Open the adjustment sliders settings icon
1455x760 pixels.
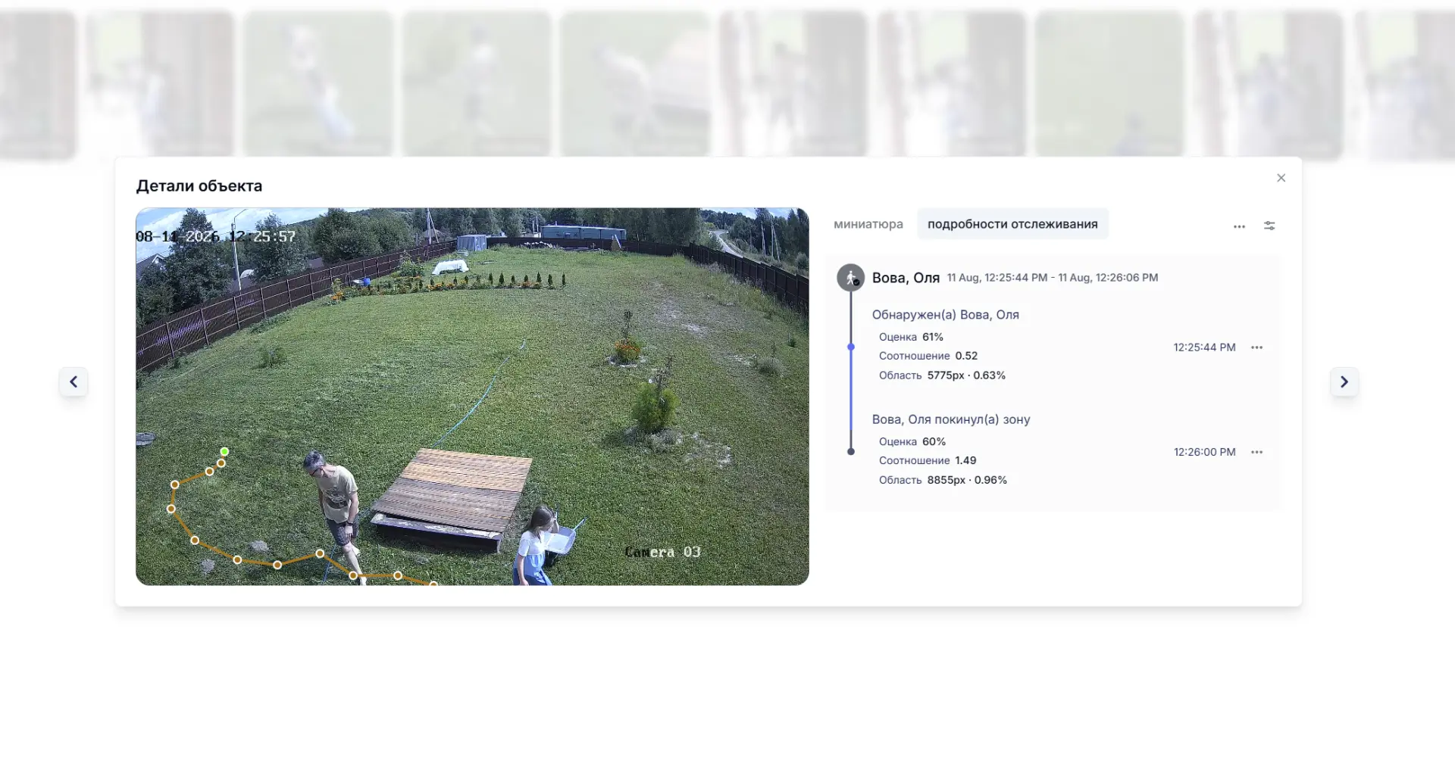[x=1269, y=226]
